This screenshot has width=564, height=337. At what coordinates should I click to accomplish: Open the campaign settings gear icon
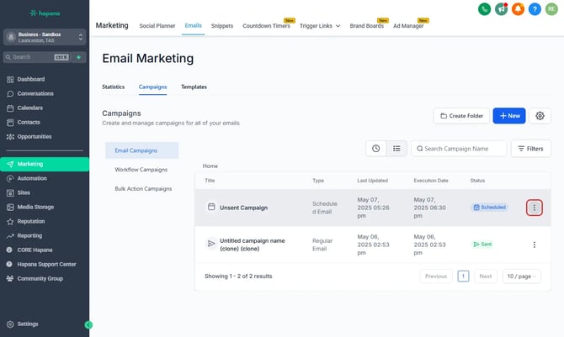click(x=540, y=115)
